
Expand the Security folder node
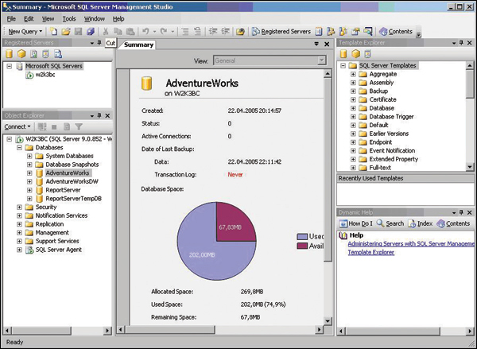(x=19, y=207)
